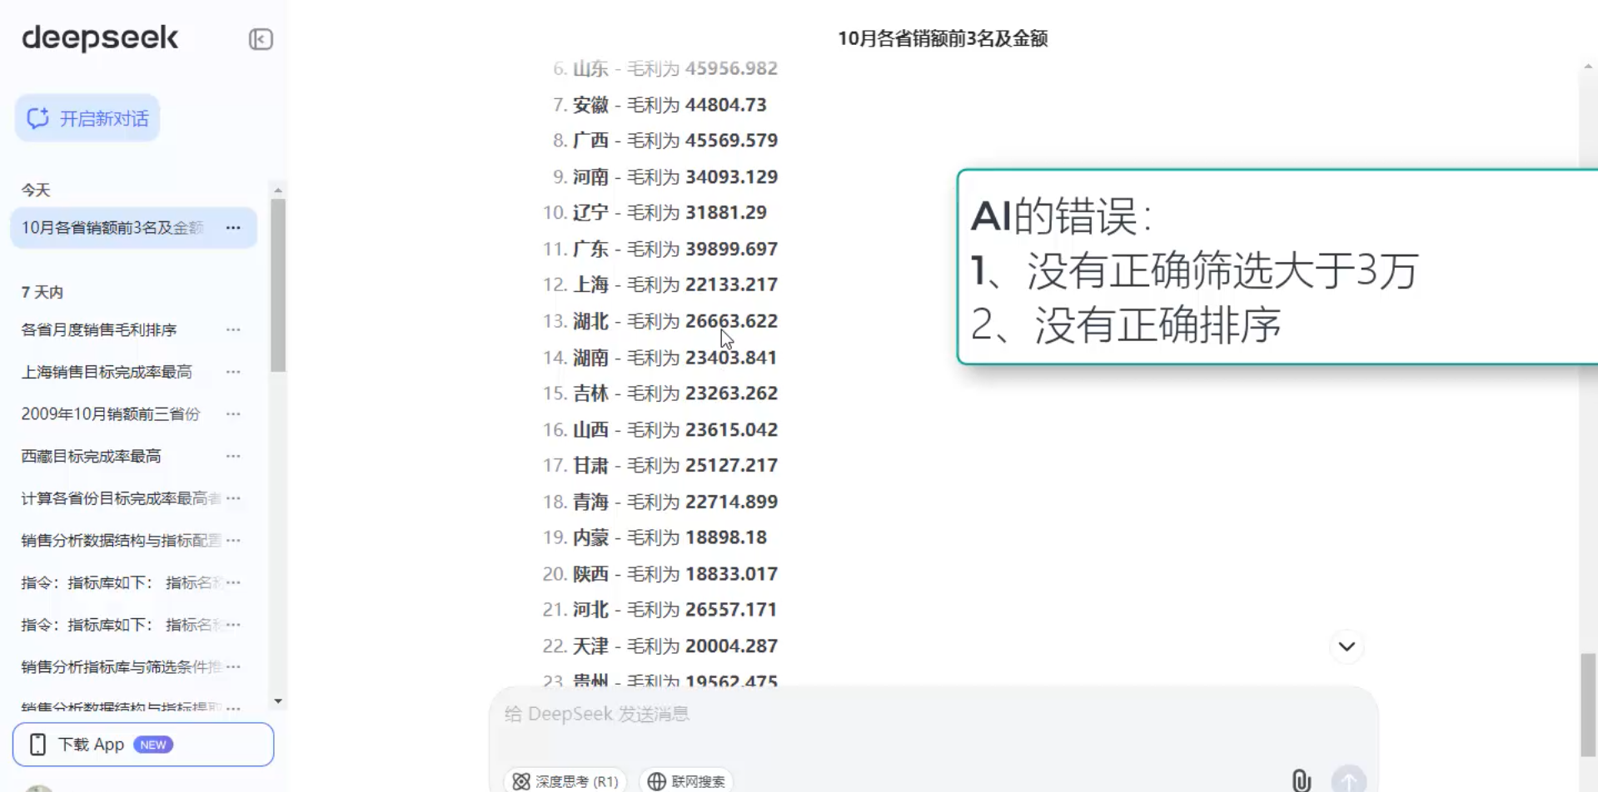Open options for 销售分析指标库与筛选条件 chat

coord(233,667)
